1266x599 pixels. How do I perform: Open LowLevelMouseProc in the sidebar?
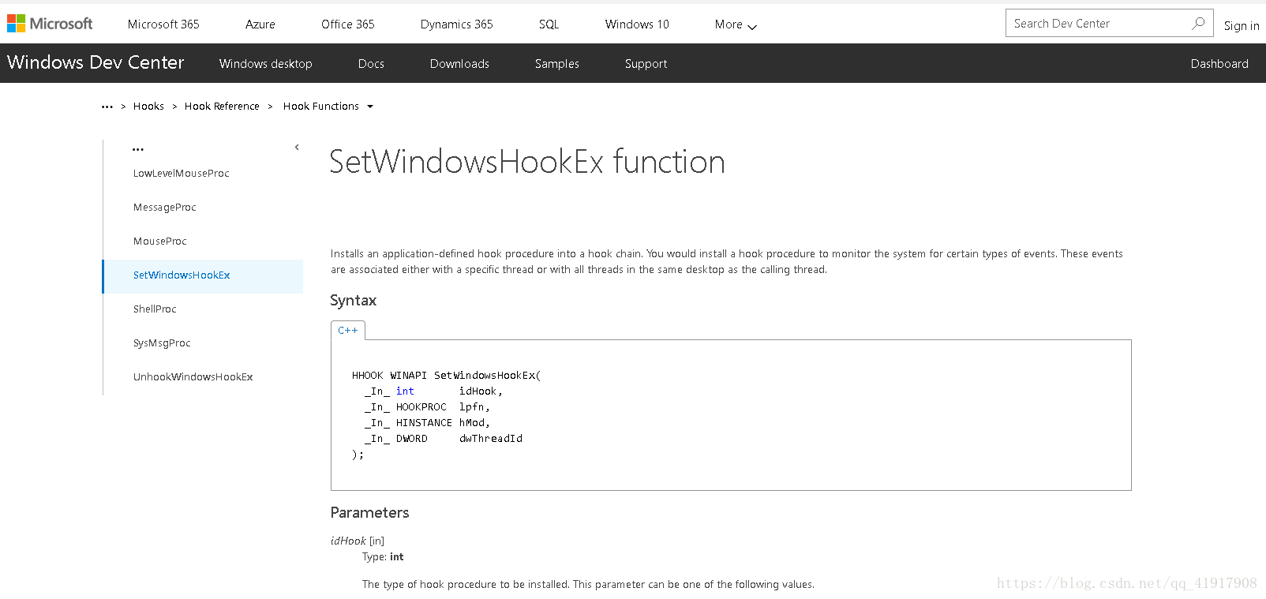point(182,174)
